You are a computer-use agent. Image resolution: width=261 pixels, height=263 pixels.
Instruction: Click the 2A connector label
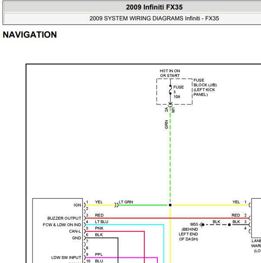(166, 109)
